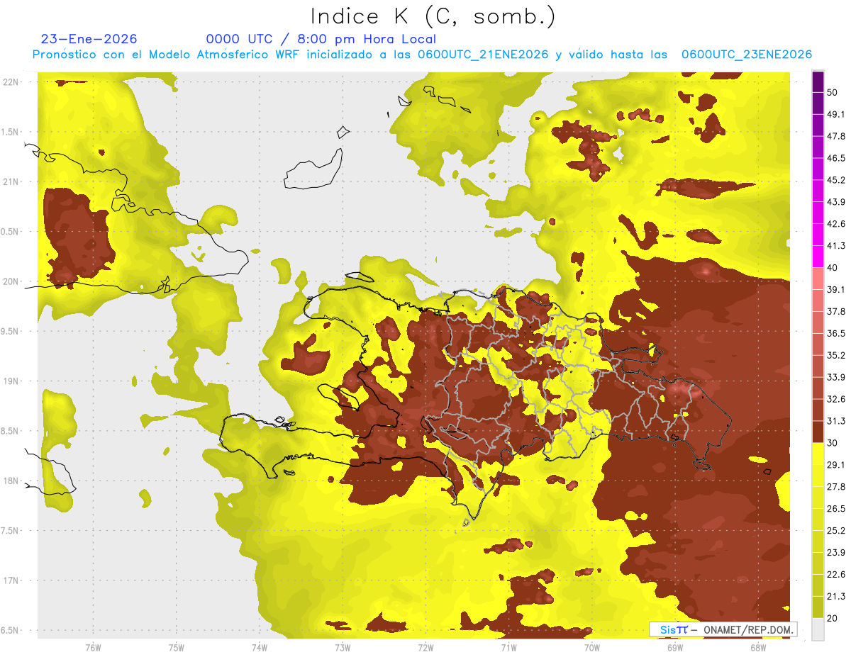
Task: Click the colorbar value "30"
Action: click(833, 443)
